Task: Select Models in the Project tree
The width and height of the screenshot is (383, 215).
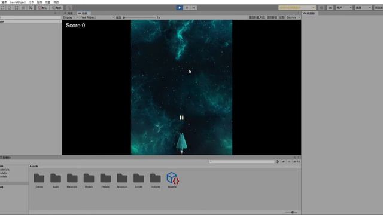Action: point(4,177)
